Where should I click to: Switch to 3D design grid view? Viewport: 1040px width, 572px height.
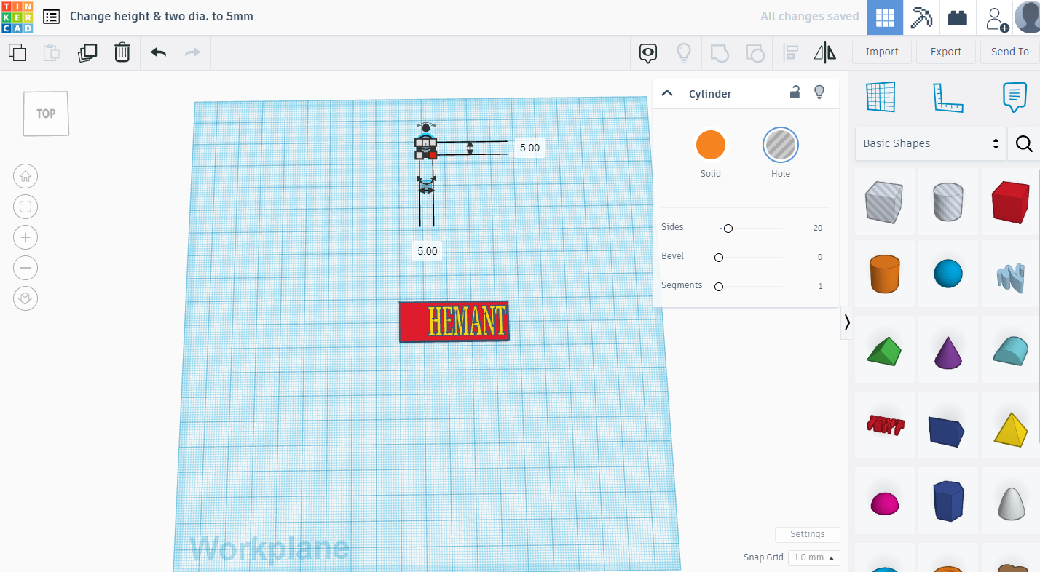(885, 17)
